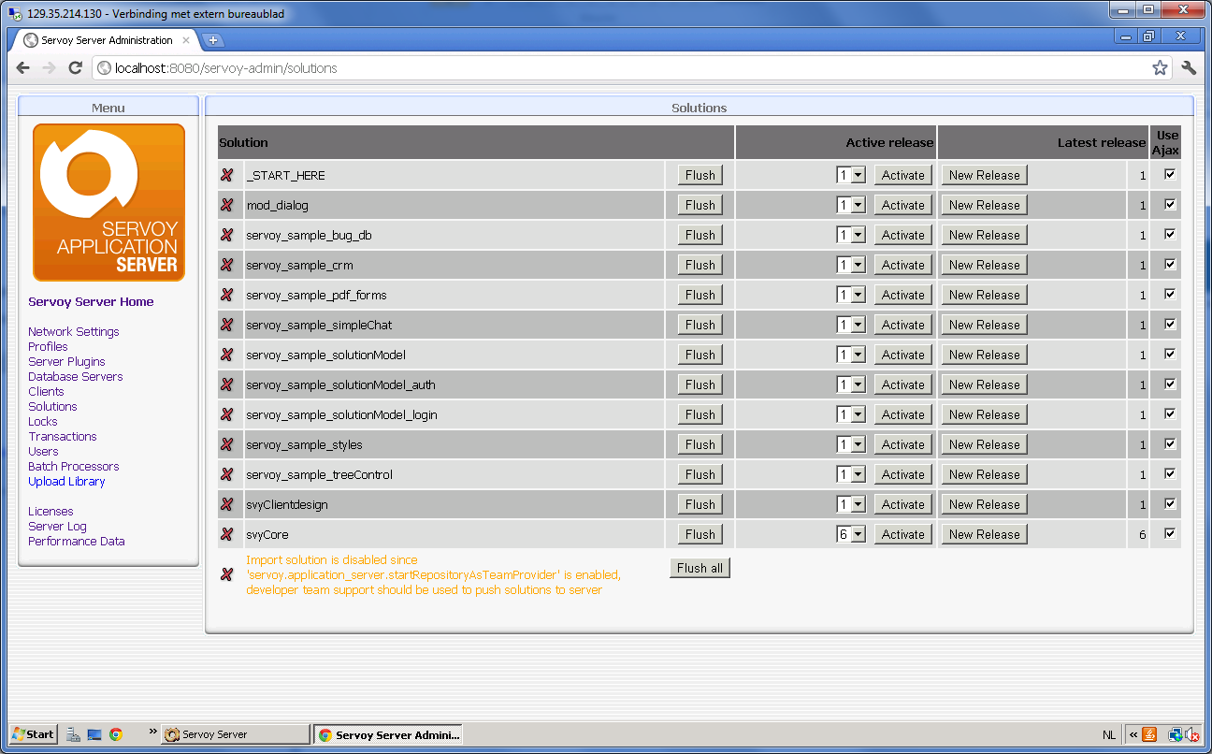
Task: Toggle Use Ajax for servoy_sample_styles
Action: (1169, 443)
